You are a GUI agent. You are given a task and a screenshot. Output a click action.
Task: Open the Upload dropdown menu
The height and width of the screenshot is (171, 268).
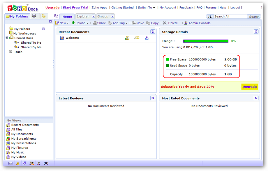pos(80,23)
